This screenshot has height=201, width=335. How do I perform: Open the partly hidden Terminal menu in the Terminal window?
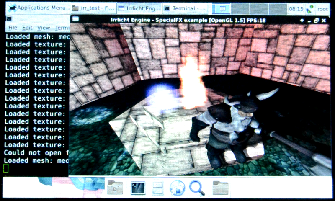click(62, 28)
